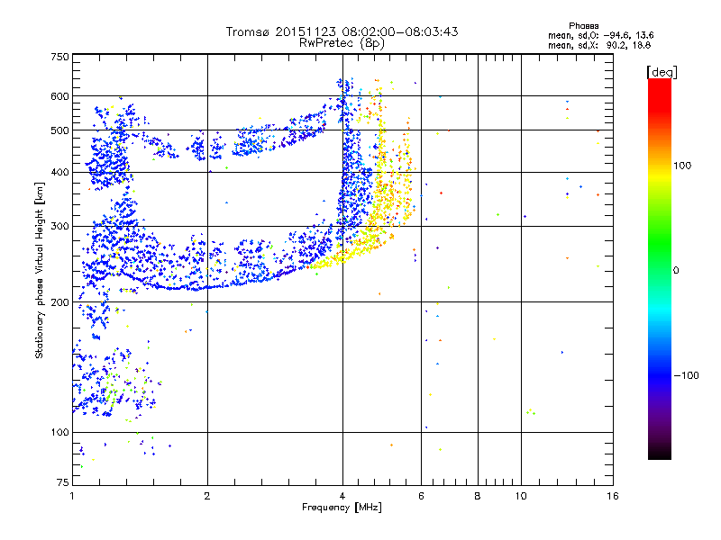Click the y-axis '300' tick label
721x540 pixels.
(59, 227)
